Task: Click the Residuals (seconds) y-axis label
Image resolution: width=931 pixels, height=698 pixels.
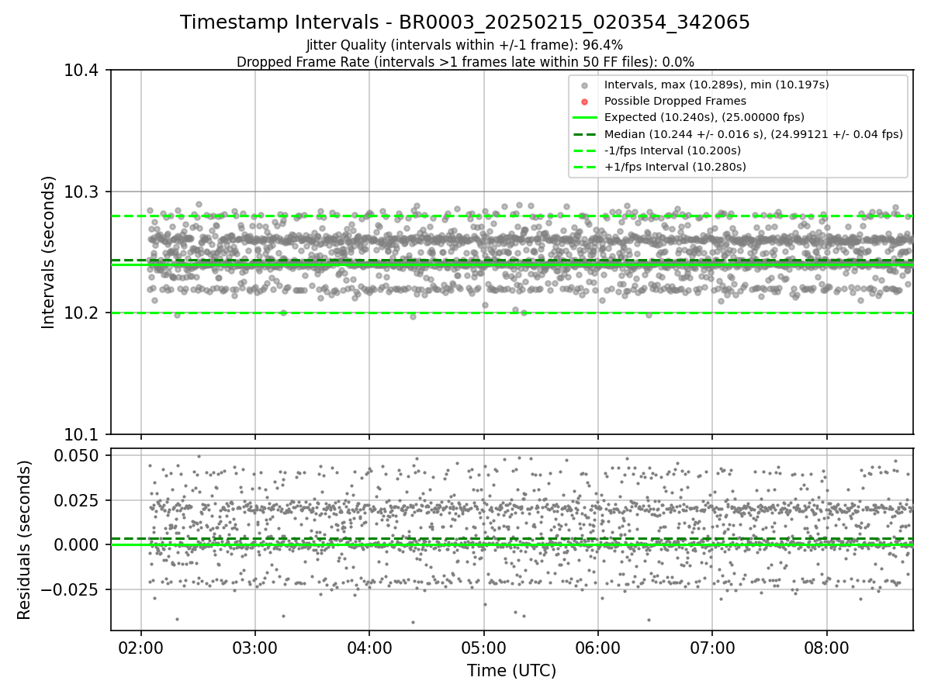Action: (25, 540)
